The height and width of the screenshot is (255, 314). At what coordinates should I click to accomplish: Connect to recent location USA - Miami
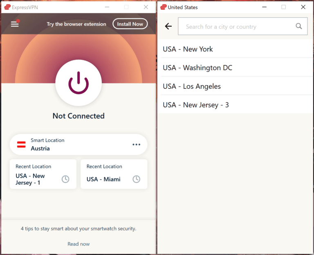(114, 174)
